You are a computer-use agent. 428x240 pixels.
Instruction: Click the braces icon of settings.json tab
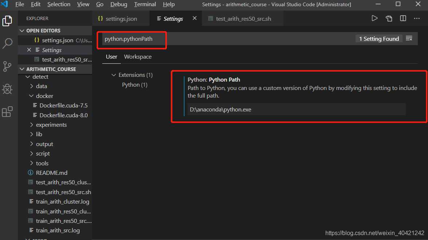tap(100, 18)
